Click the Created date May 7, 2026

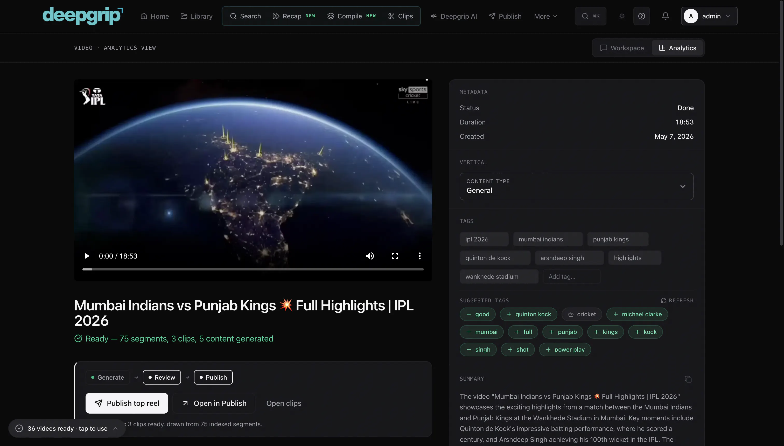pos(674,136)
